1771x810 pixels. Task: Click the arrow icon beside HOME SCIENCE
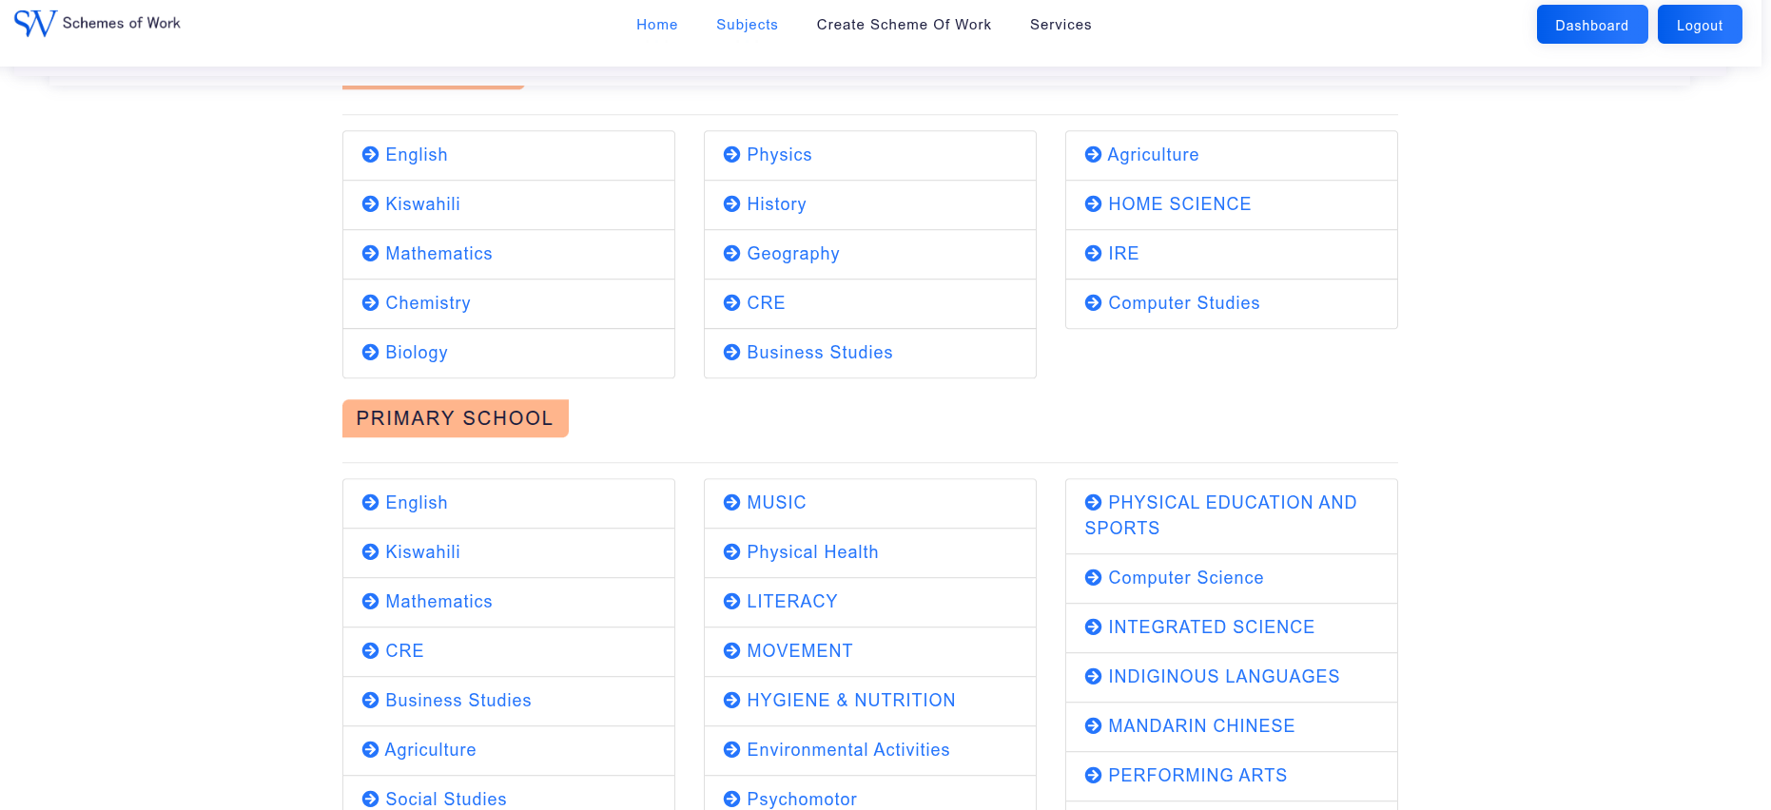[x=1093, y=204]
